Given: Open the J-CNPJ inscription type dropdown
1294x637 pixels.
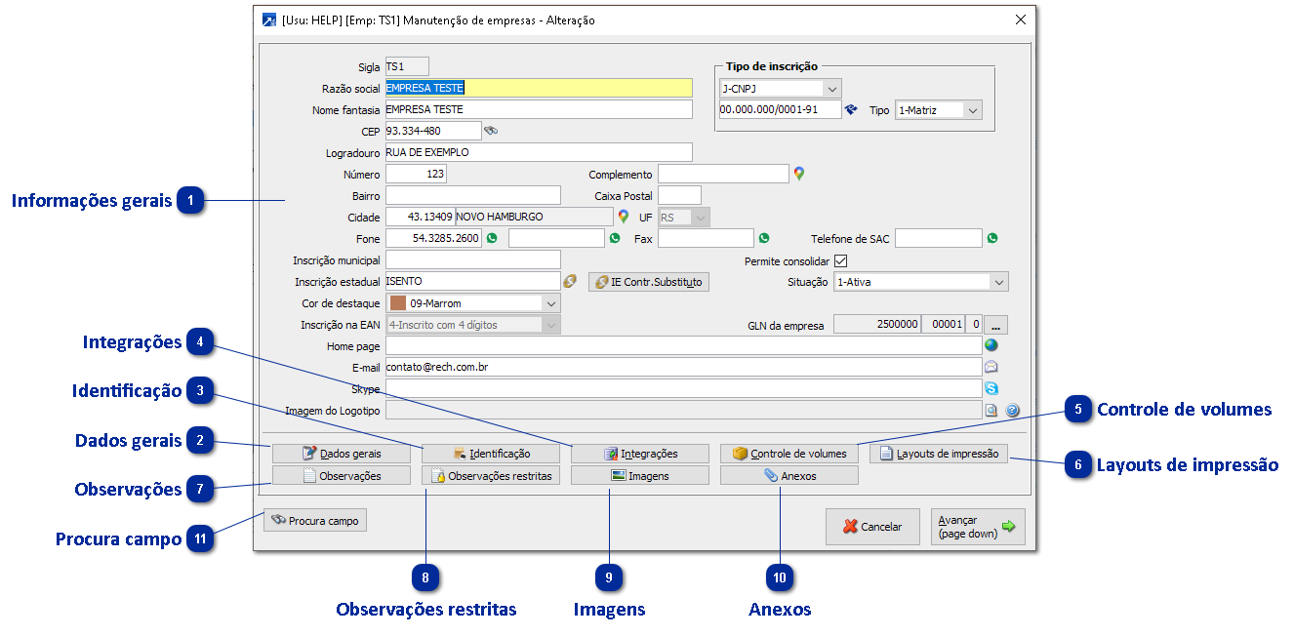Looking at the screenshot, I should point(831,90).
